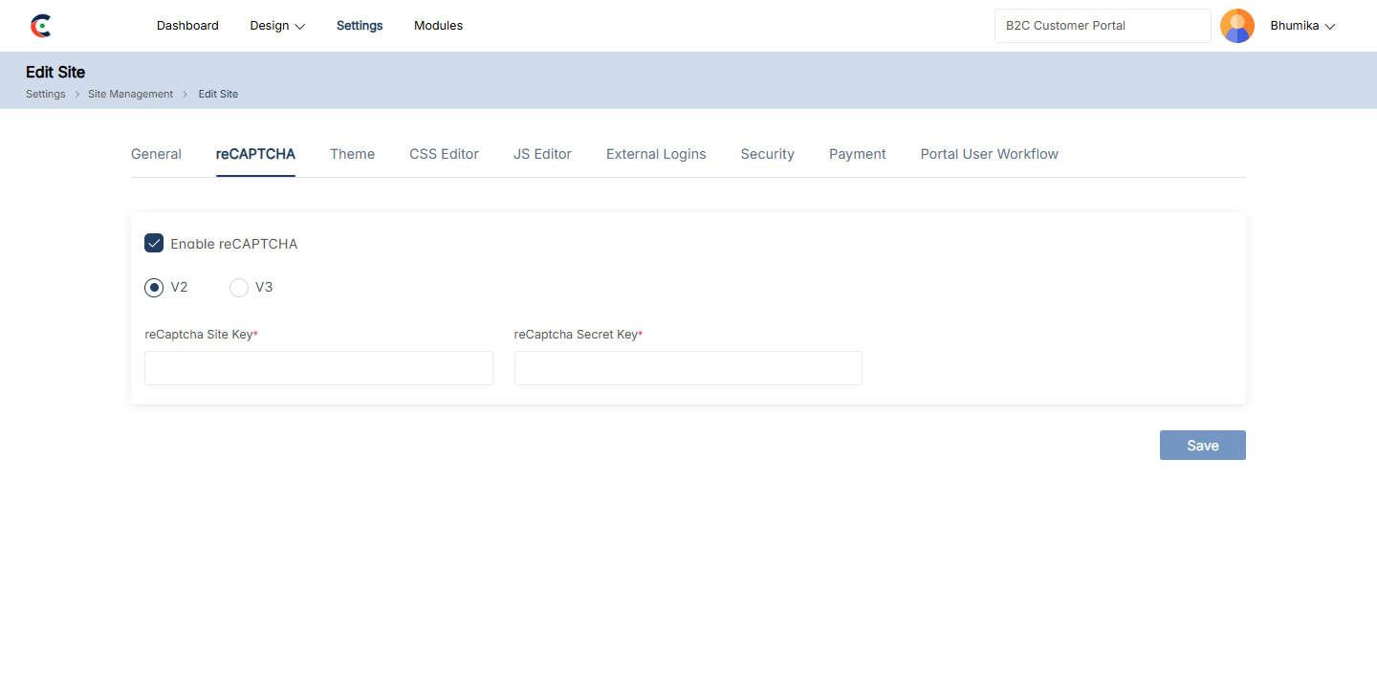Open the CSS Editor tab

[444, 154]
